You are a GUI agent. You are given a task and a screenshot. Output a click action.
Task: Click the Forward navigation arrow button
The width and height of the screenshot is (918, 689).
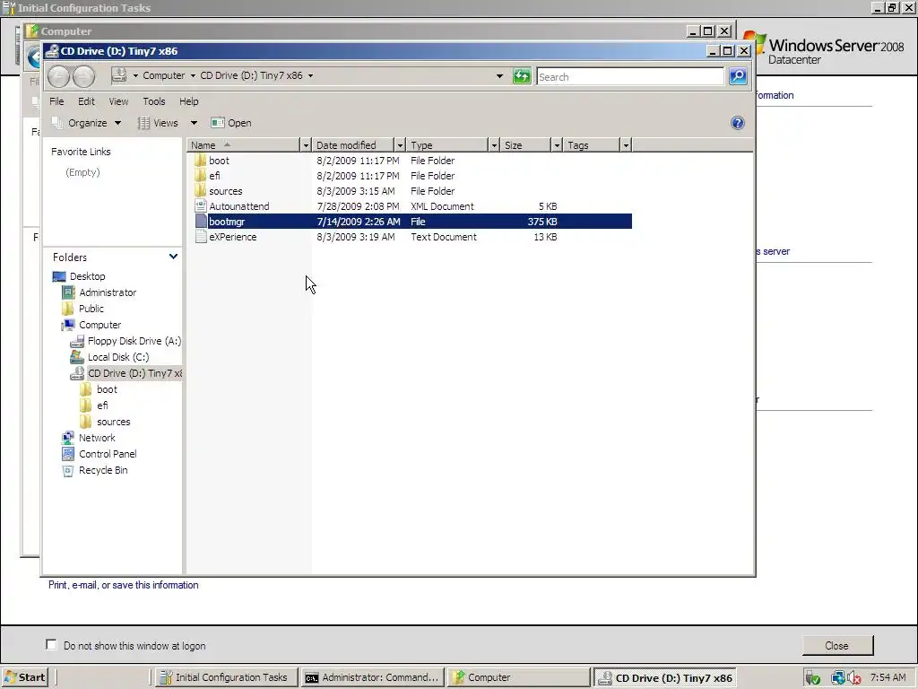[x=83, y=77]
